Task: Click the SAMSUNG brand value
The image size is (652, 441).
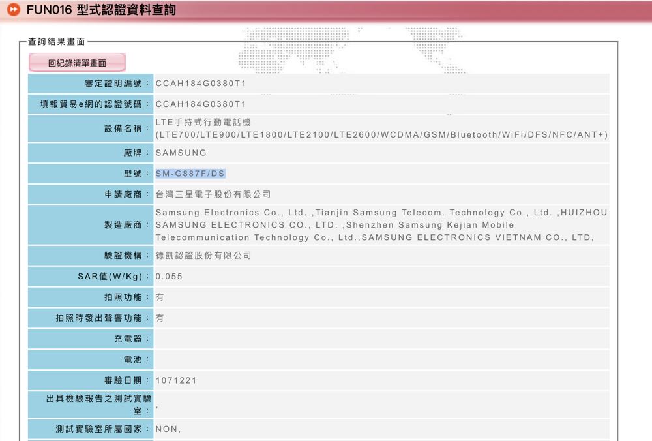Action: (181, 153)
